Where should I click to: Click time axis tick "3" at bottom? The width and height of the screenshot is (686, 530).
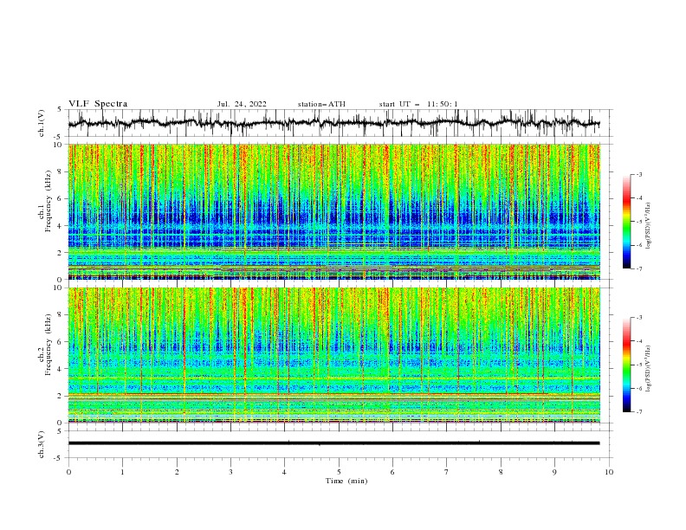(x=230, y=472)
